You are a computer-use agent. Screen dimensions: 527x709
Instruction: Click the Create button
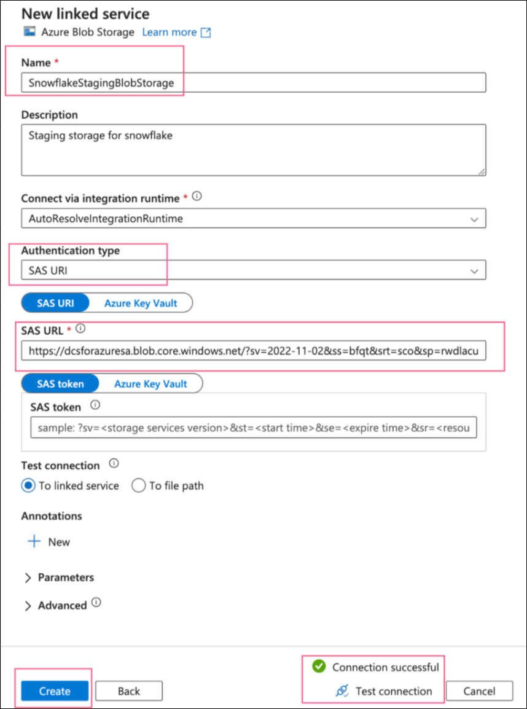pos(55,691)
